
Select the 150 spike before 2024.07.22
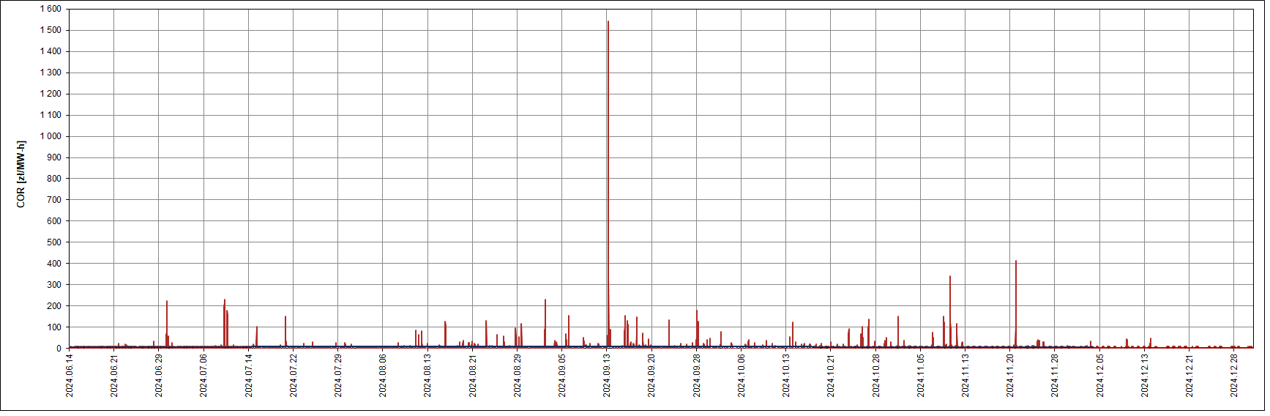[x=285, y=332]
